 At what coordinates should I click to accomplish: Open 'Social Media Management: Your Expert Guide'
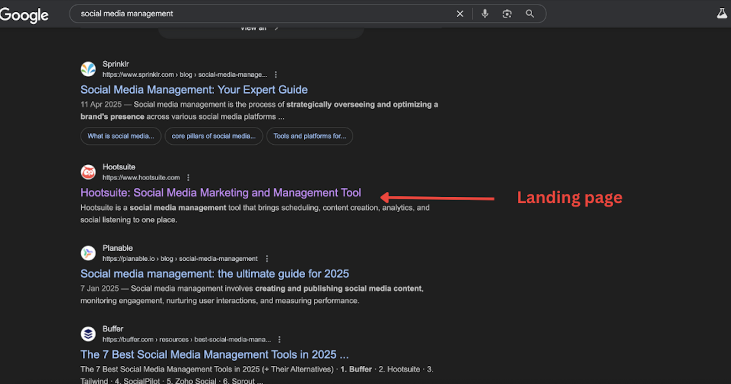[x=194, y=89]
